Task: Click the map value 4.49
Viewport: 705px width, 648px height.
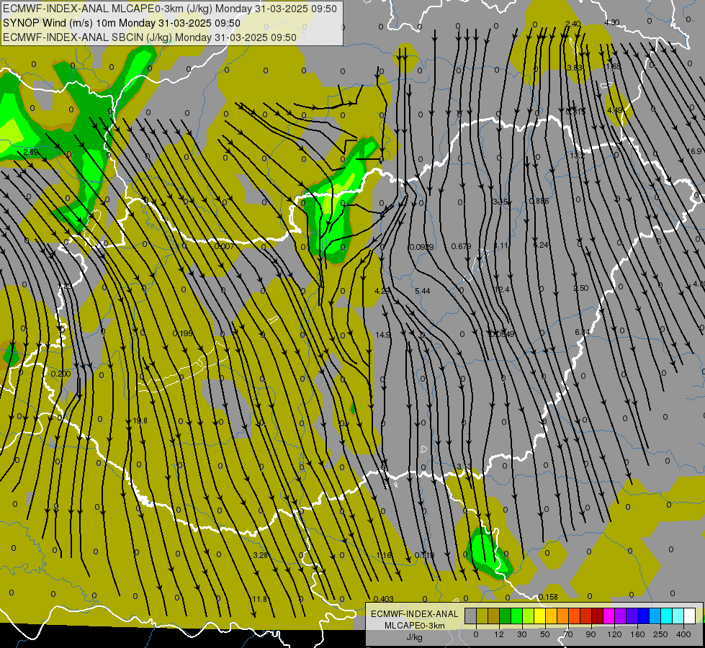Action: [615, 110]
